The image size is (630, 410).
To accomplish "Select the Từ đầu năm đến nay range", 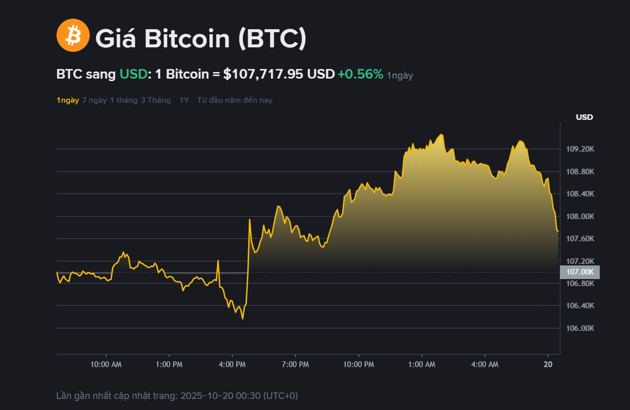I will click(x=235, y=100).
